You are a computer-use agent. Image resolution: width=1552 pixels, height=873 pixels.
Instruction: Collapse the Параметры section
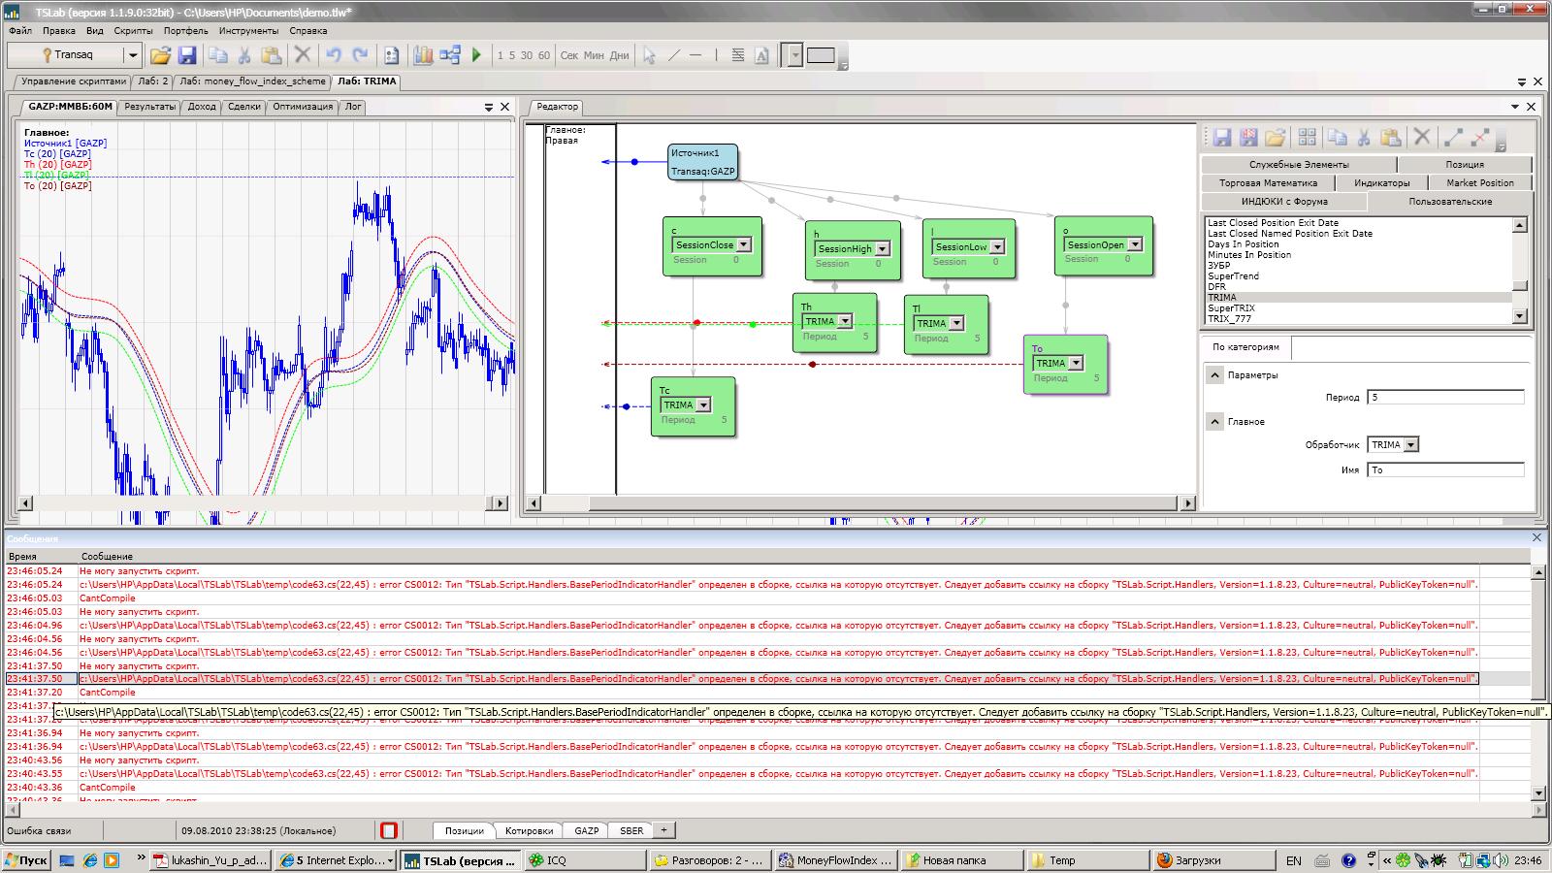point(1214,375)
